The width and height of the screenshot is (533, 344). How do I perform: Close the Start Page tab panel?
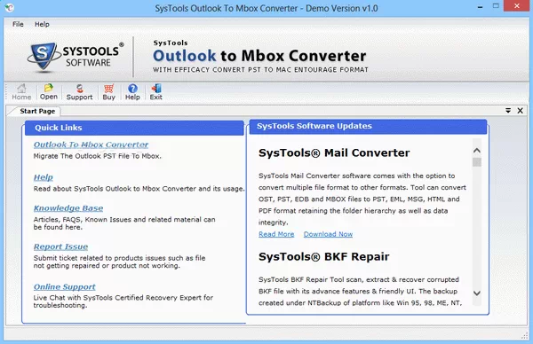(520, 111)
